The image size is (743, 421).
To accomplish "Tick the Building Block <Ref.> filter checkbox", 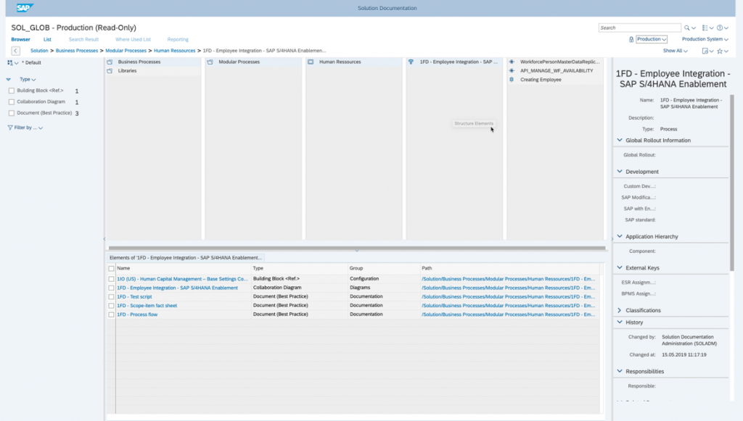I will (12, 91).
